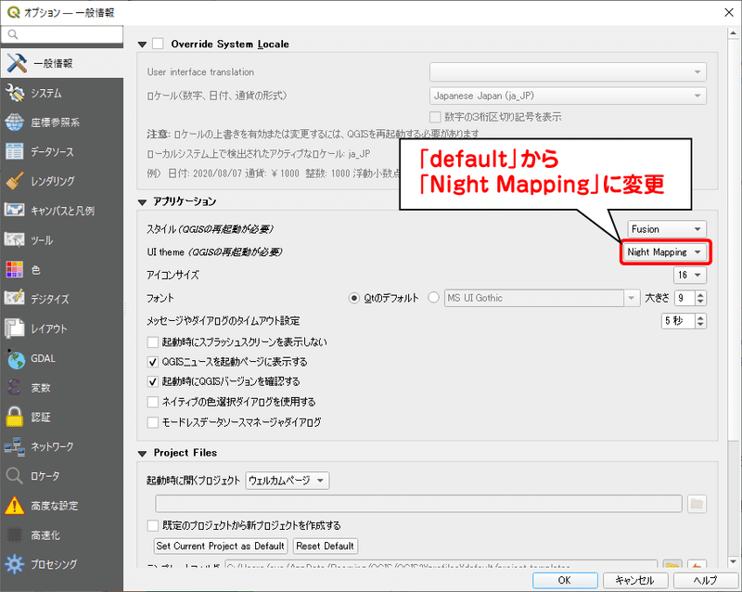Screen dimensions: 742x592
Task: Collapse the アプリケーション section
Action: [142, 202]
